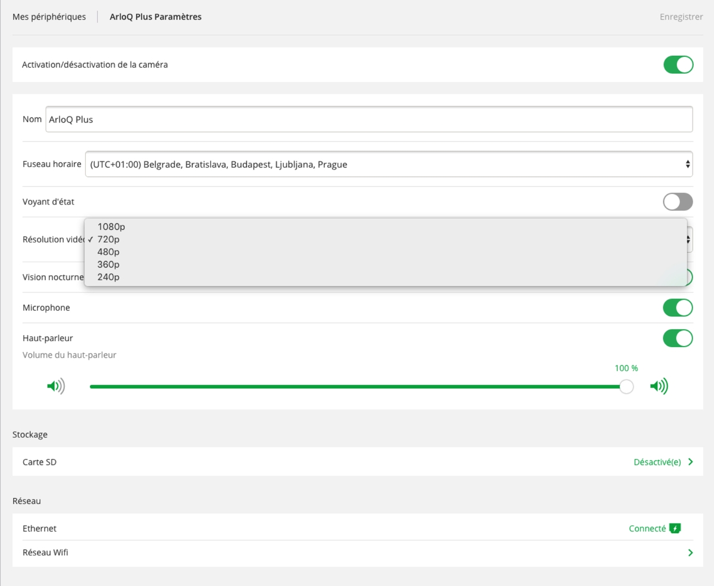
Task: Click into the Nom input field
Action: pyautogui.click(x=369, y=119)
